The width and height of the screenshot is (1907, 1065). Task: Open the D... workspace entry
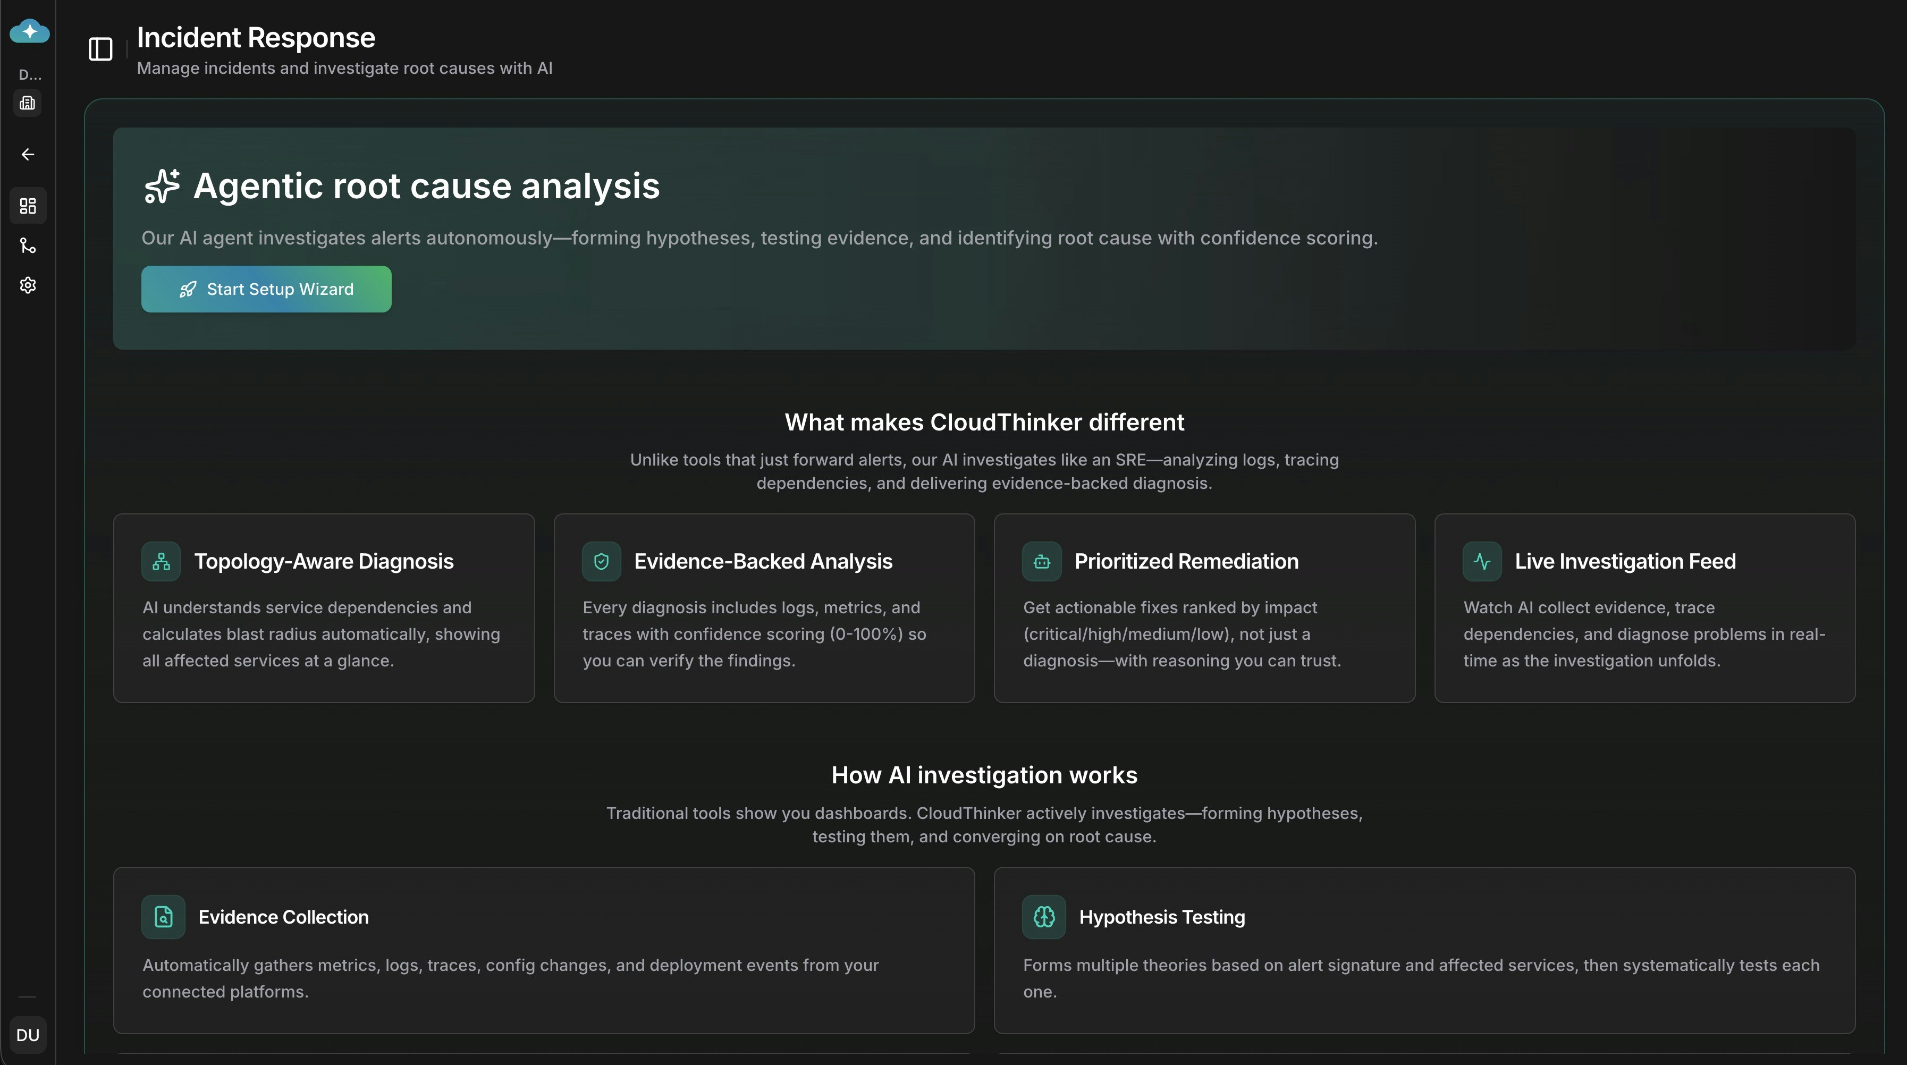point(28,74)
